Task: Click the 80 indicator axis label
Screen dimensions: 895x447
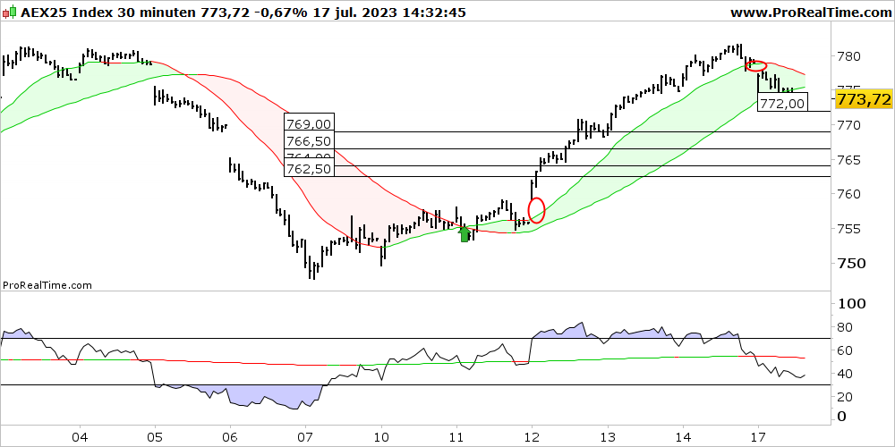Action: [845, 327]
